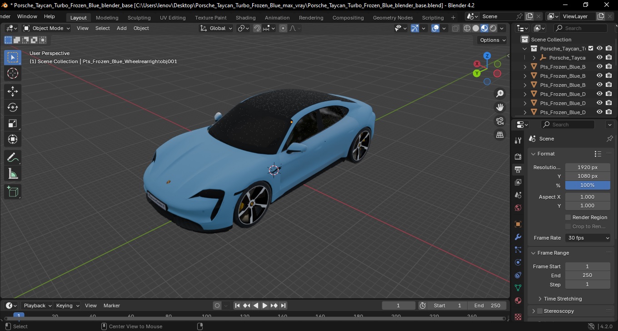Screen dimensions: 618x331
Task: Open the Object Mode dropdown
Action: [x=47, y=28]
